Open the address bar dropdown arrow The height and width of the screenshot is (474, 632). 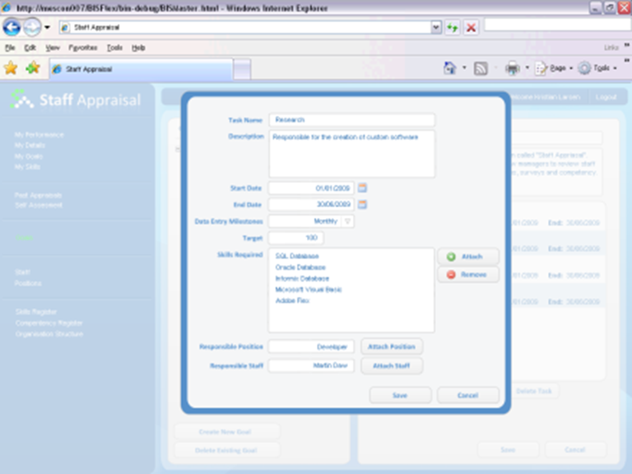(436, 27)
